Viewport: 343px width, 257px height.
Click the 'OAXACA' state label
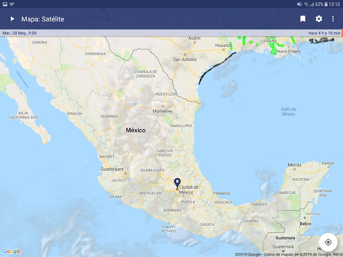[x=207, y=224]
